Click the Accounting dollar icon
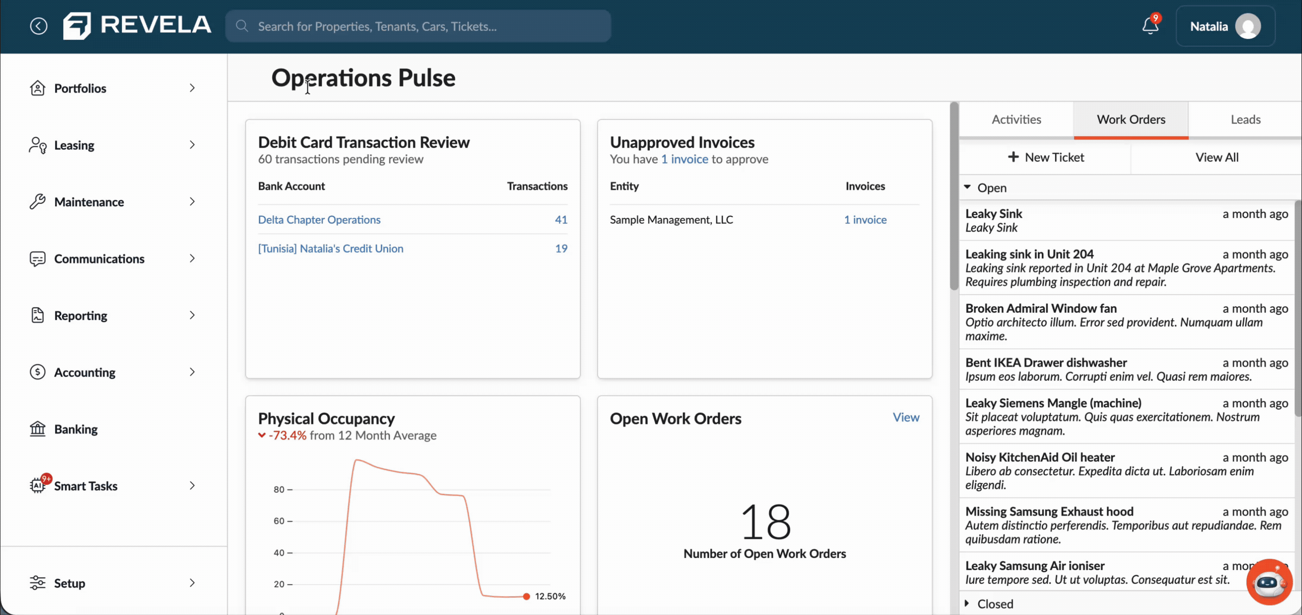This screenshot has height=615, width=1302. 38,372
